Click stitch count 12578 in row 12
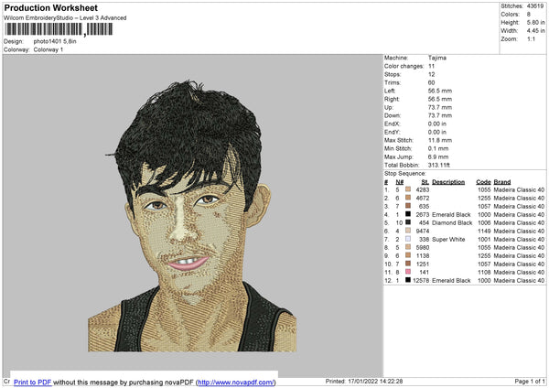Viewport: 549px width, 388px height. click(x=421, y=281)
